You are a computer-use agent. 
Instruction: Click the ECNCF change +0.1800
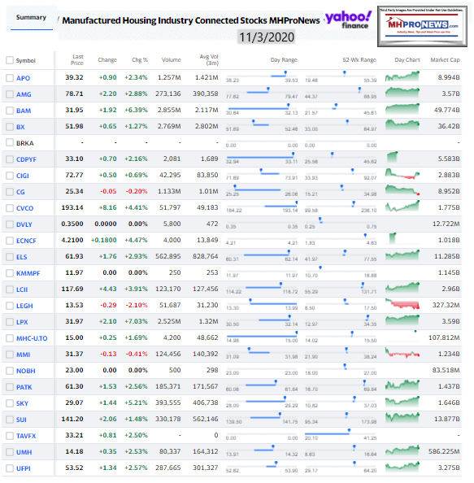pos(104,240)
